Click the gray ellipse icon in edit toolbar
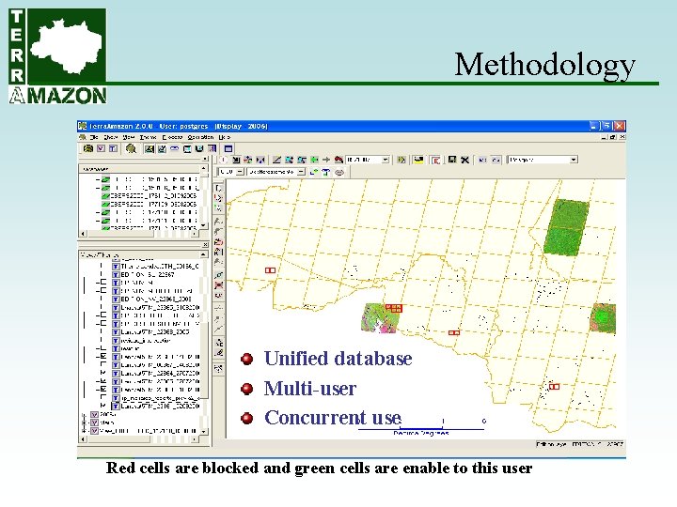 pos(339,172)
